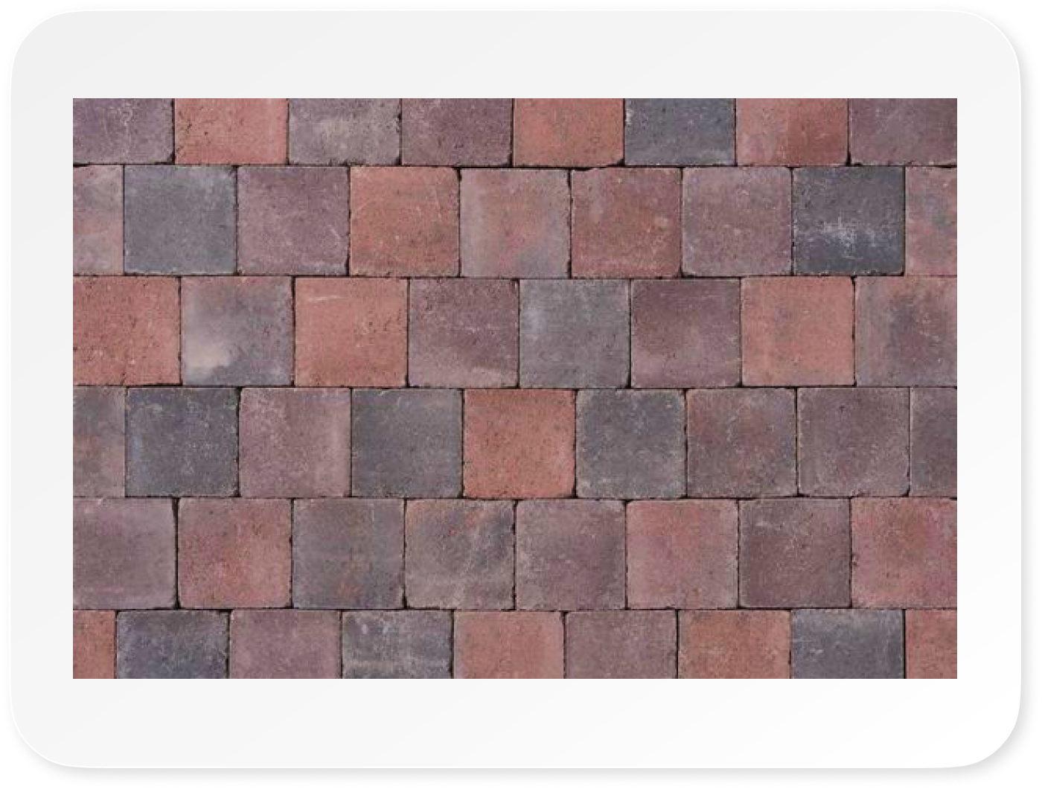This screenshot has height=789, width=1042.
Task: Pick the scuffed dark gray paver in second row
Action: tap(848, 221)
